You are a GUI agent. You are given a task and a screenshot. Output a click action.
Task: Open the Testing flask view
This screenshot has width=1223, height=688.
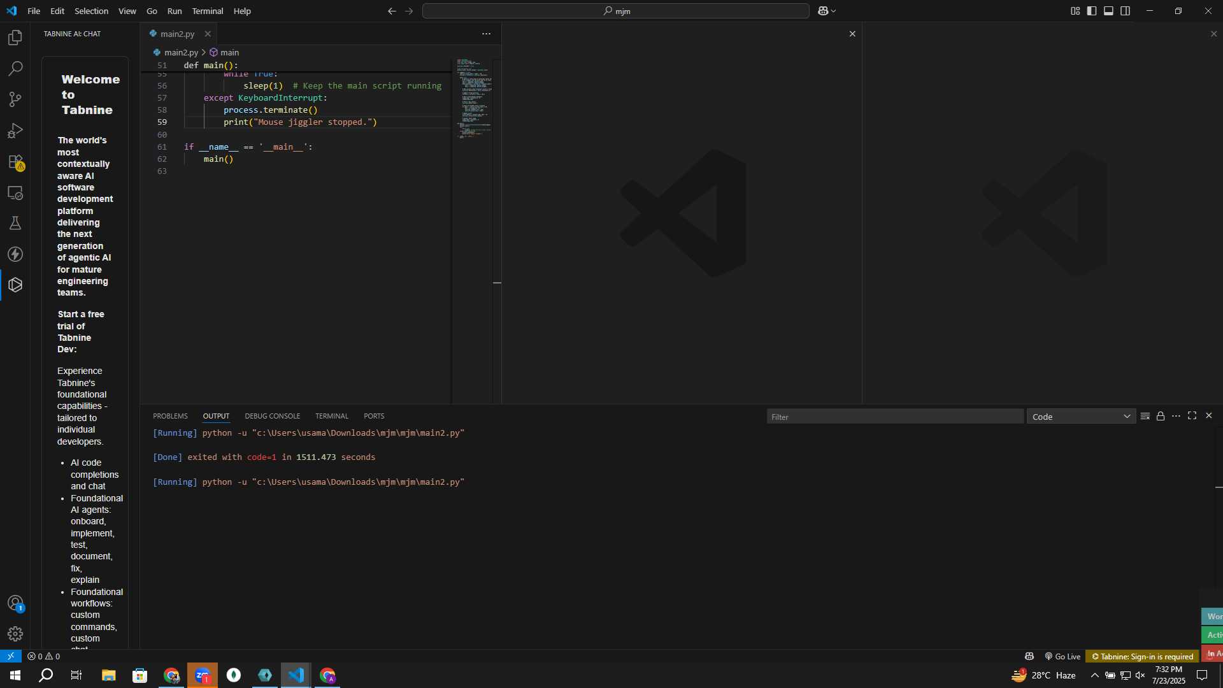coord(15,223)
